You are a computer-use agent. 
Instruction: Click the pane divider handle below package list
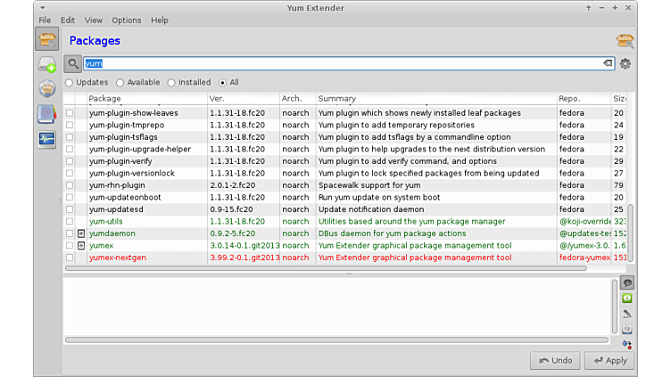click(x=349, y=274)
